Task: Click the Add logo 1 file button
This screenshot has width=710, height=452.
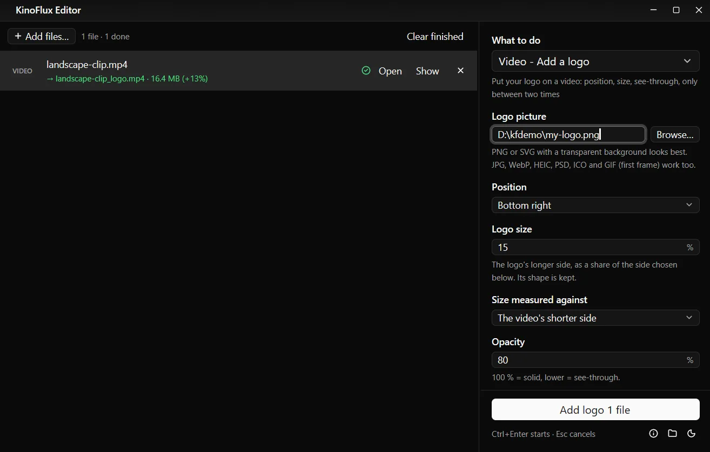Action: point(595,409)
